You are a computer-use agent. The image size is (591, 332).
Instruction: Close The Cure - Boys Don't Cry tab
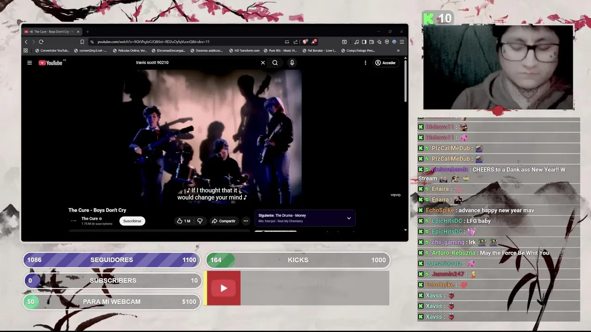point(78,32)
